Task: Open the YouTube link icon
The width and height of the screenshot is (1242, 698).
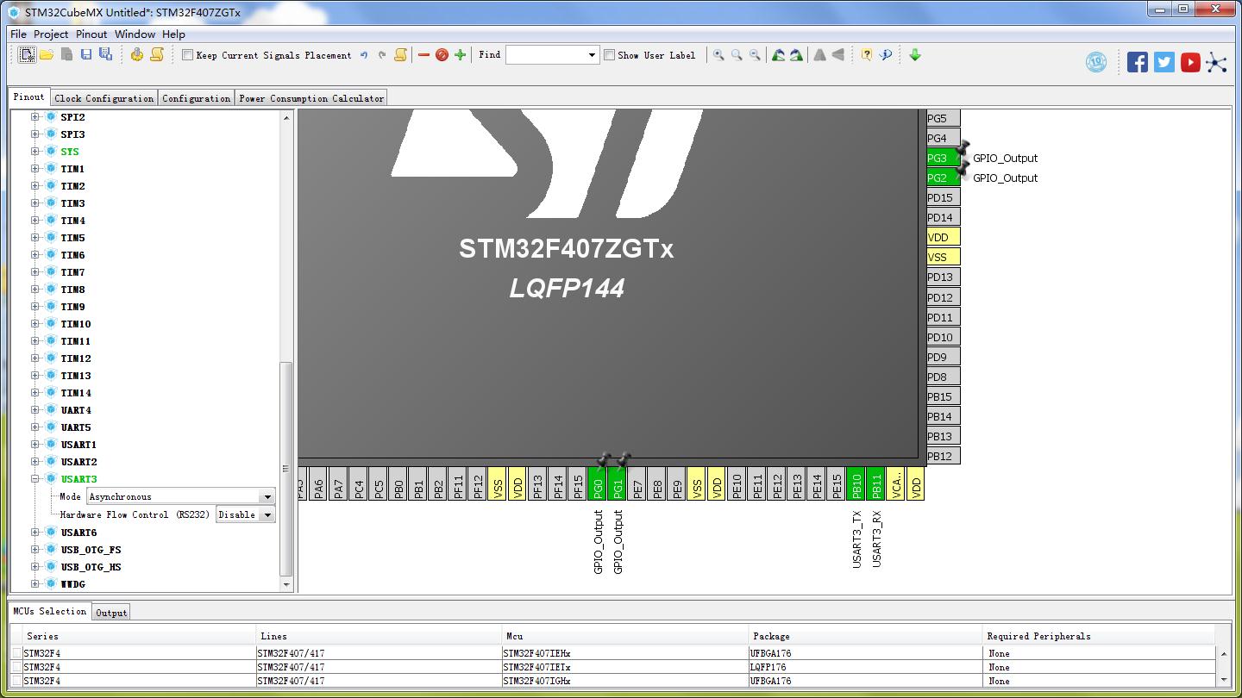Action: (1190, 62)
